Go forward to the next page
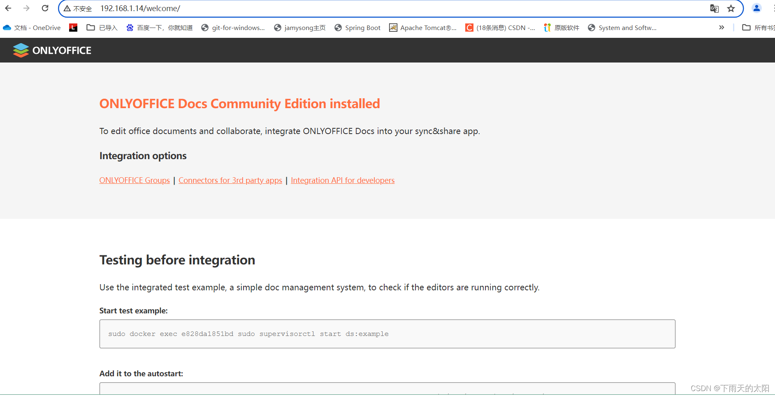The height and width of the screenshot is (396, 775). [x=26, y=8]
